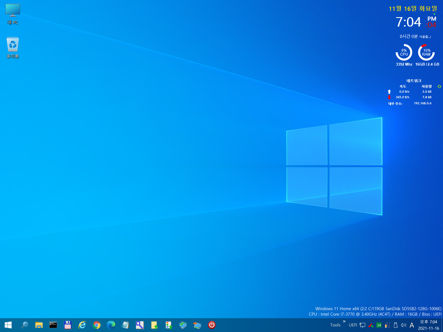Click the red download arrow in network widget
Image resolution: width=443 pixels, height=332 pixels.
tap(389, 97)
